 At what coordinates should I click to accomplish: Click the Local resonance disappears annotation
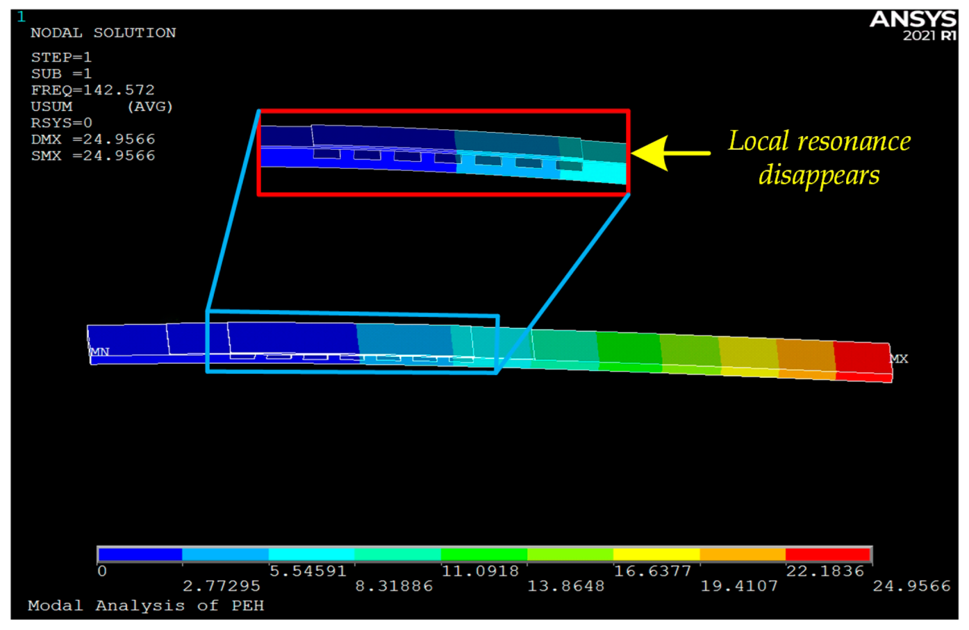819,158
